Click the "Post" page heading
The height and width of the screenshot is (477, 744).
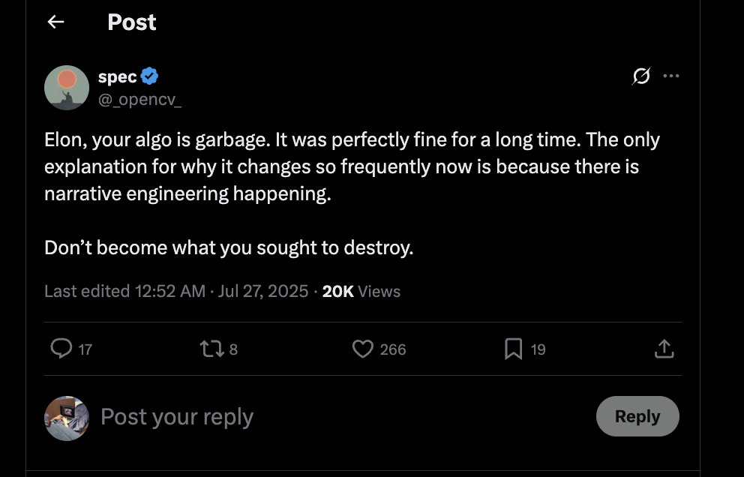point(132,22)
